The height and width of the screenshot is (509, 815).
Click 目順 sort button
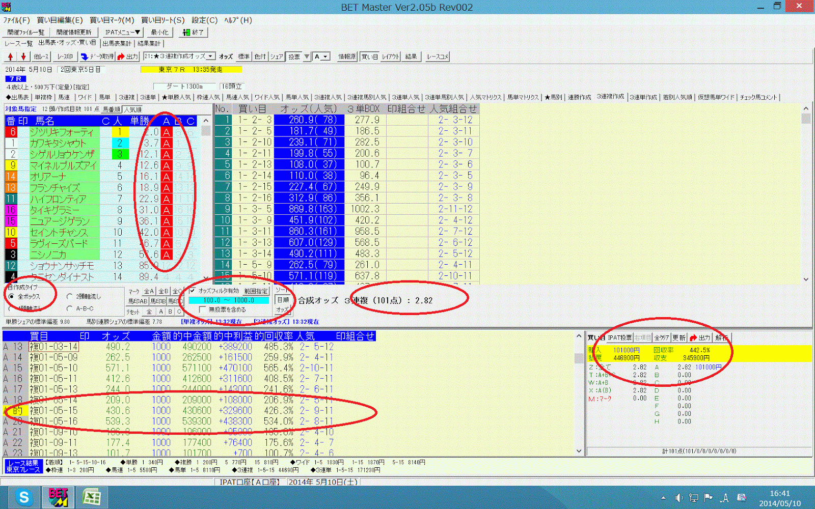(x=283, y=300)
